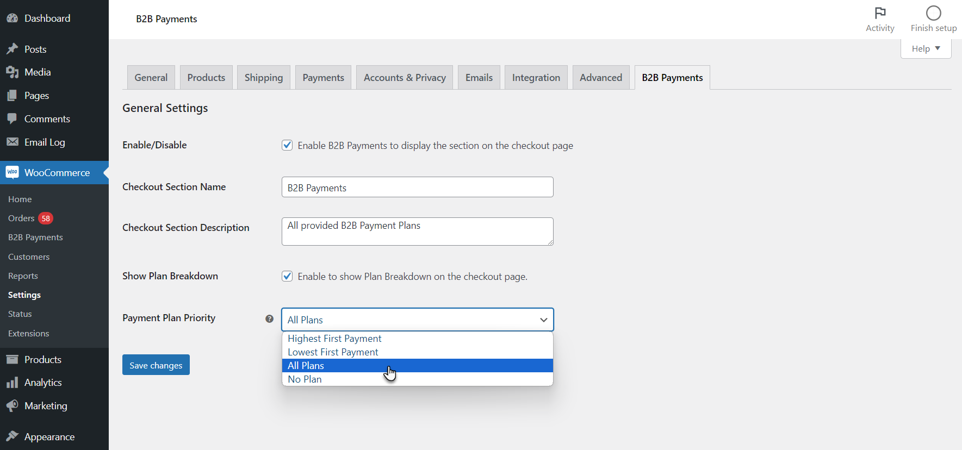
Task: Toggle Show Plan Breakdown checkbox
Action: pos(287,276)
